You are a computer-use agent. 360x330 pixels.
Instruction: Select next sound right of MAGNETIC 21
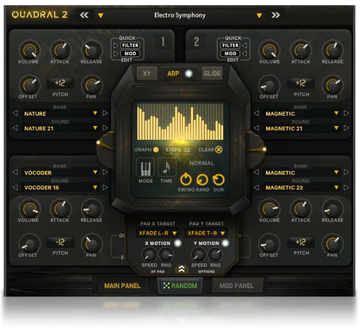(x=346, y=128)
